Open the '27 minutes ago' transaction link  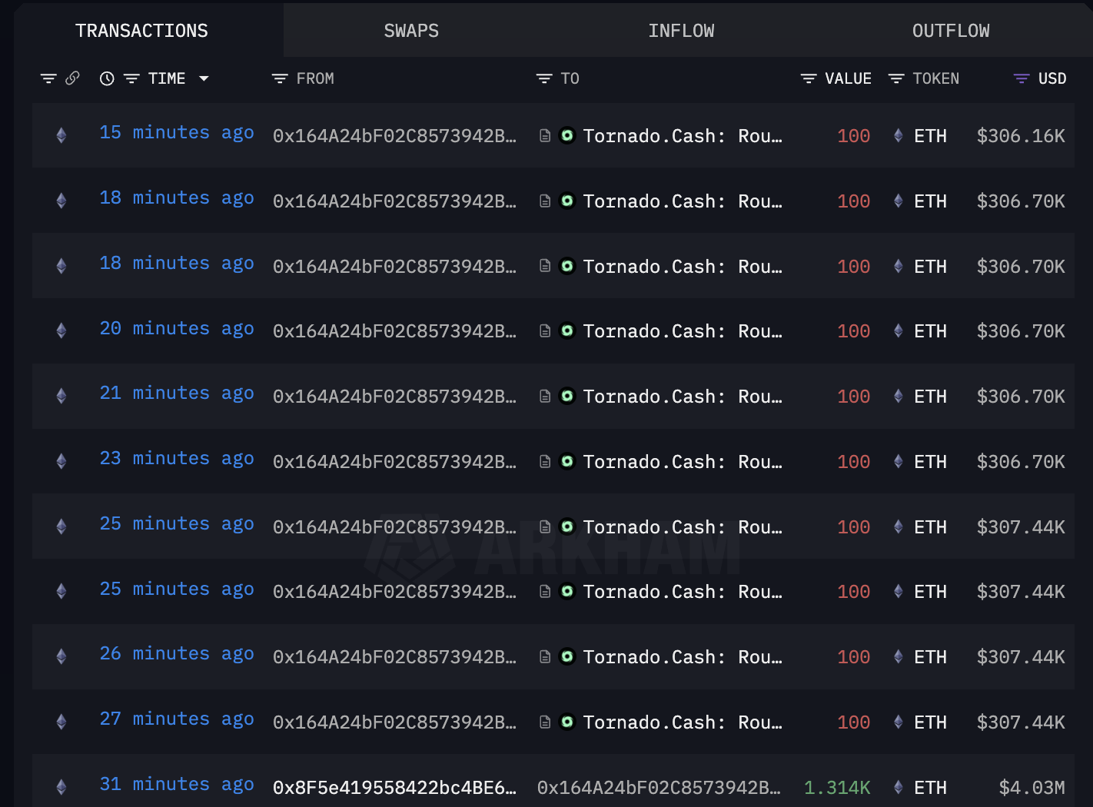coord(177,719)
